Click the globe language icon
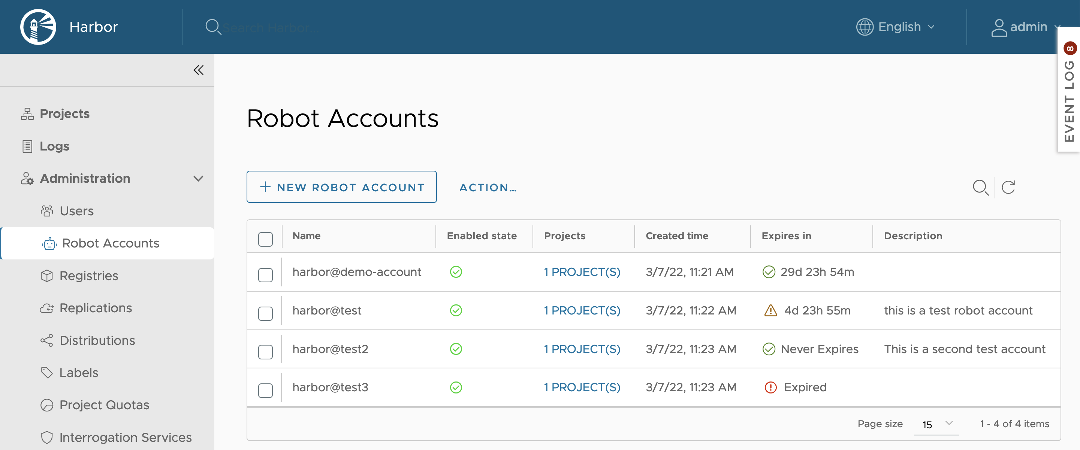The height and width of the screenshot is (450, 1080). [x=865, y=27]
